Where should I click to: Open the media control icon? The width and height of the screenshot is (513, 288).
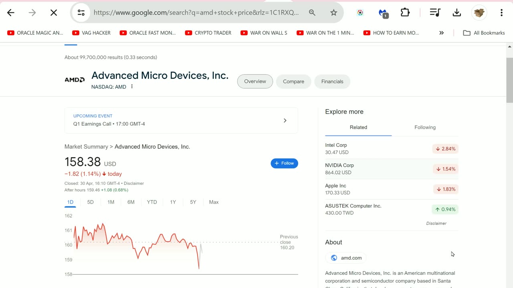pos(435,13)
